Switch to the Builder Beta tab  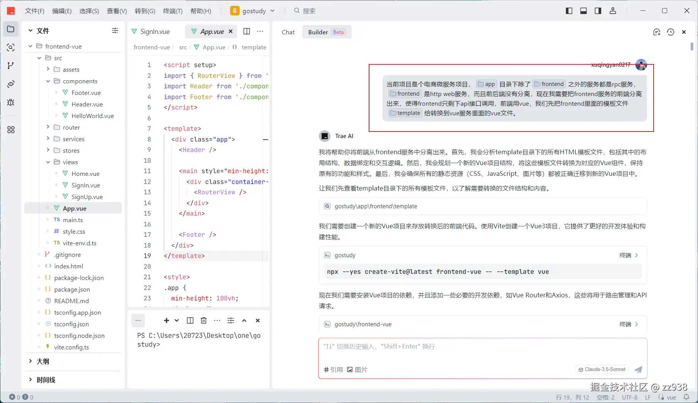coord(327,32)
